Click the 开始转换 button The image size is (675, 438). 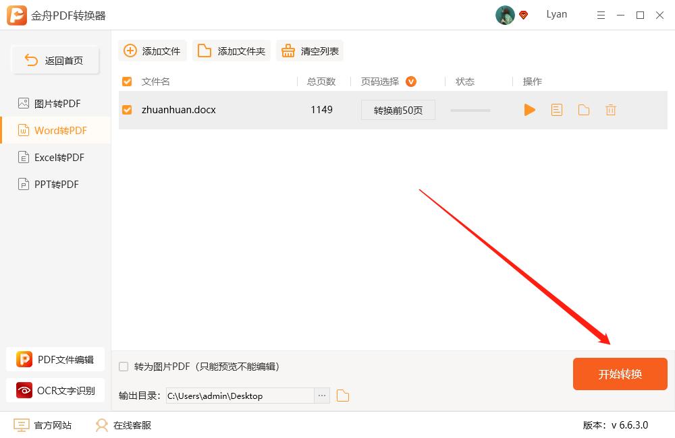[620, 373]
